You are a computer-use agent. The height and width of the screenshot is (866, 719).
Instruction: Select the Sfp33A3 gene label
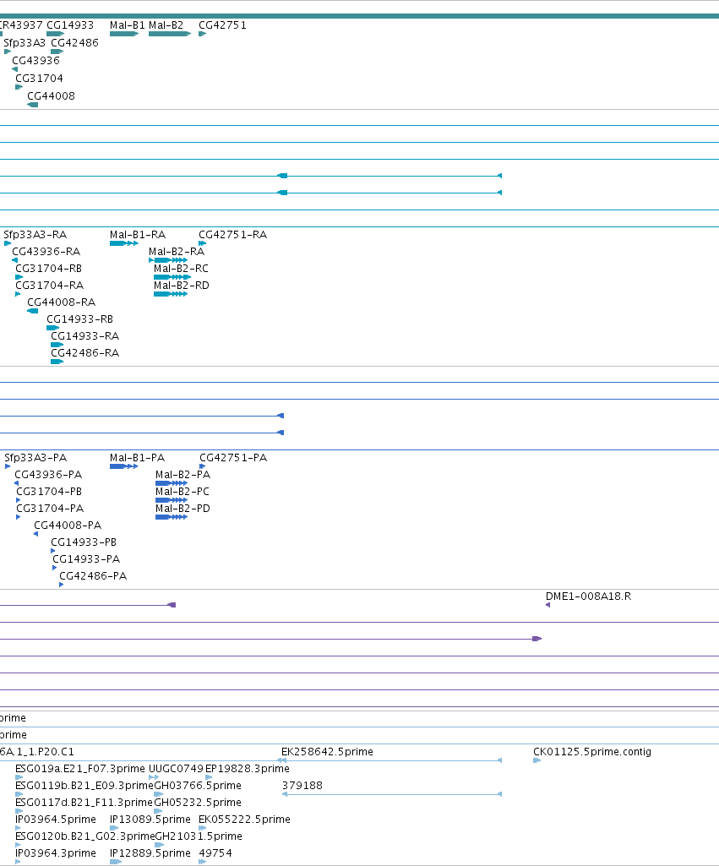point(25,43)
